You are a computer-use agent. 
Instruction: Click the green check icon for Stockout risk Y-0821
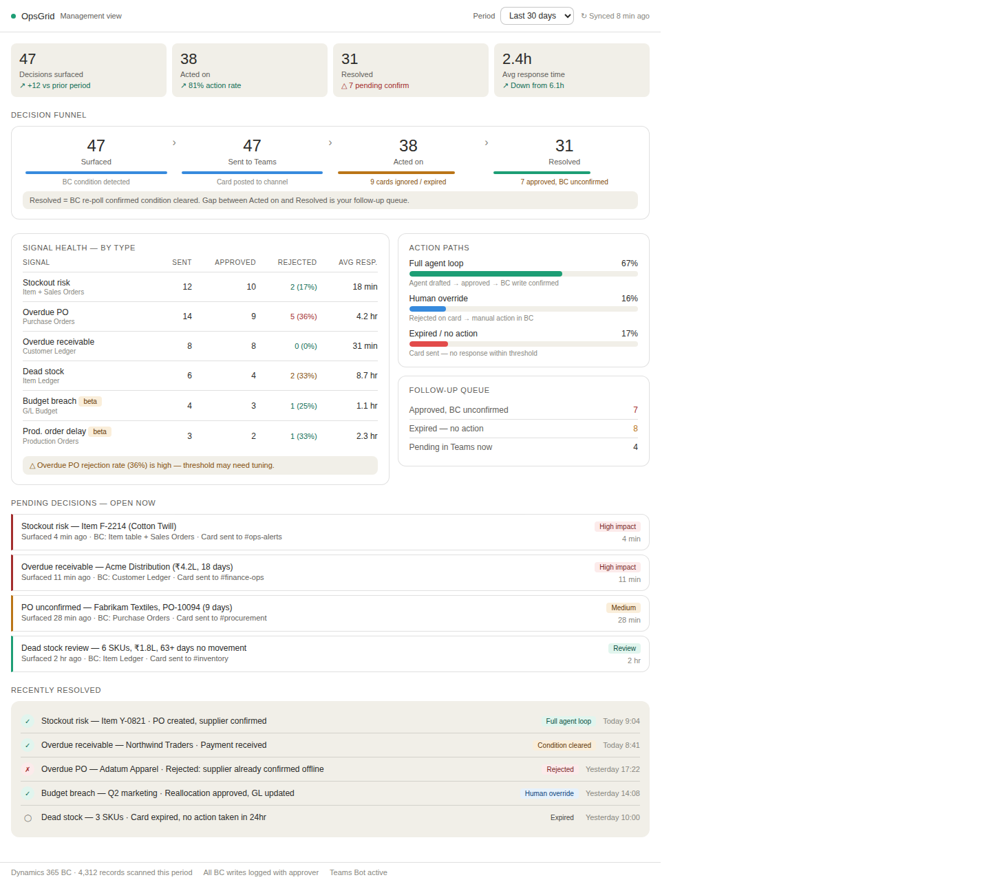[28, 721]
